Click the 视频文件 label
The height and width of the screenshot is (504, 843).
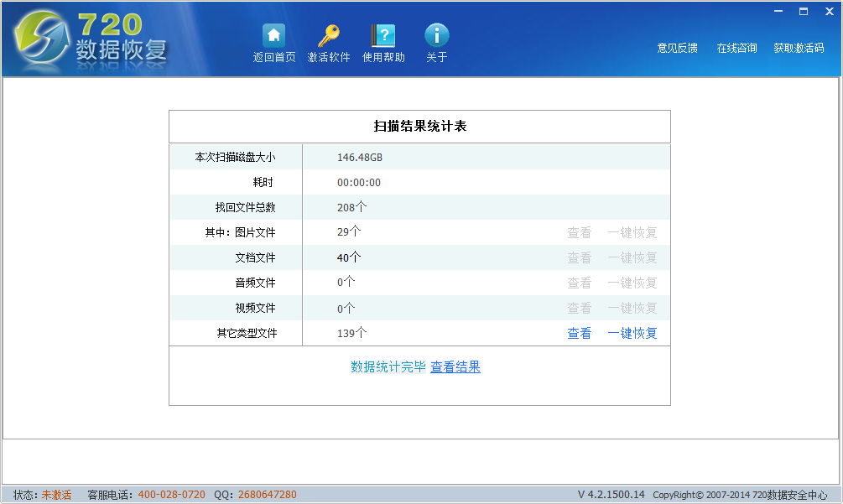[255, 308]
